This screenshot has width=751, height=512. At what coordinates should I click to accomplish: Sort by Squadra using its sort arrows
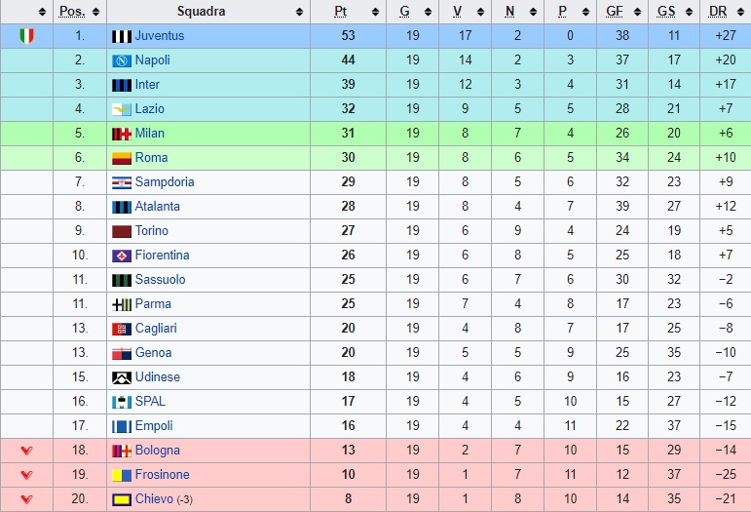[299, 12]
